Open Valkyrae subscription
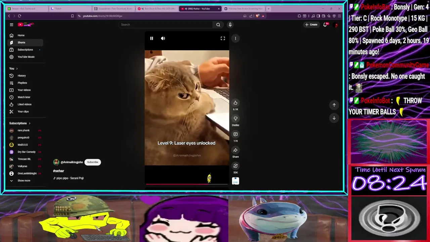 (x=25, y=166)
